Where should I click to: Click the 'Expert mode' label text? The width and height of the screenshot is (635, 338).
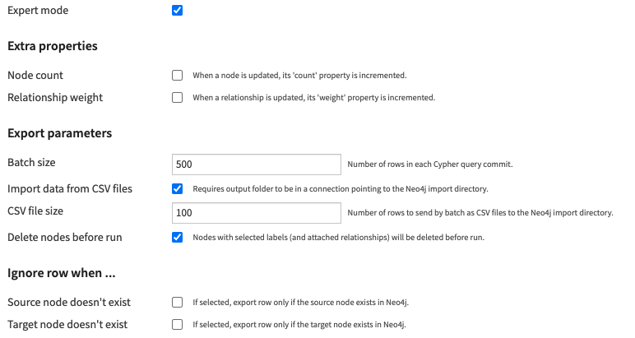coord(38,11)
